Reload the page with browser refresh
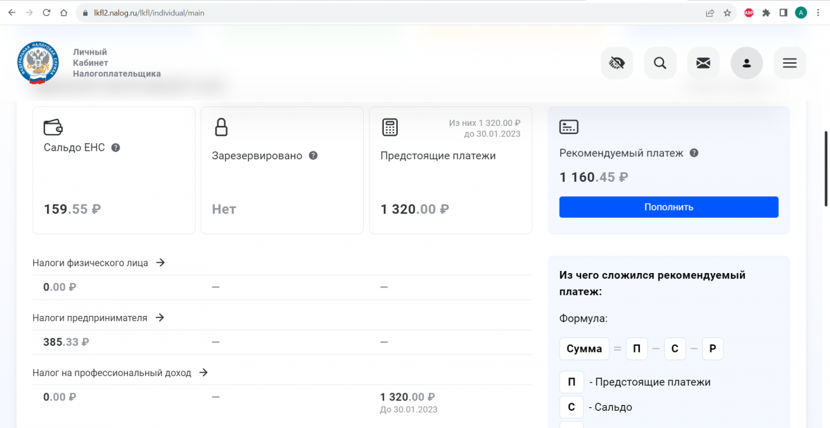Viewport: 830px width, 428px height. (x=46, y=12)
